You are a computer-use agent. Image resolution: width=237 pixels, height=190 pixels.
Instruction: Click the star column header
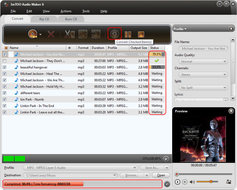click(70, 48)
